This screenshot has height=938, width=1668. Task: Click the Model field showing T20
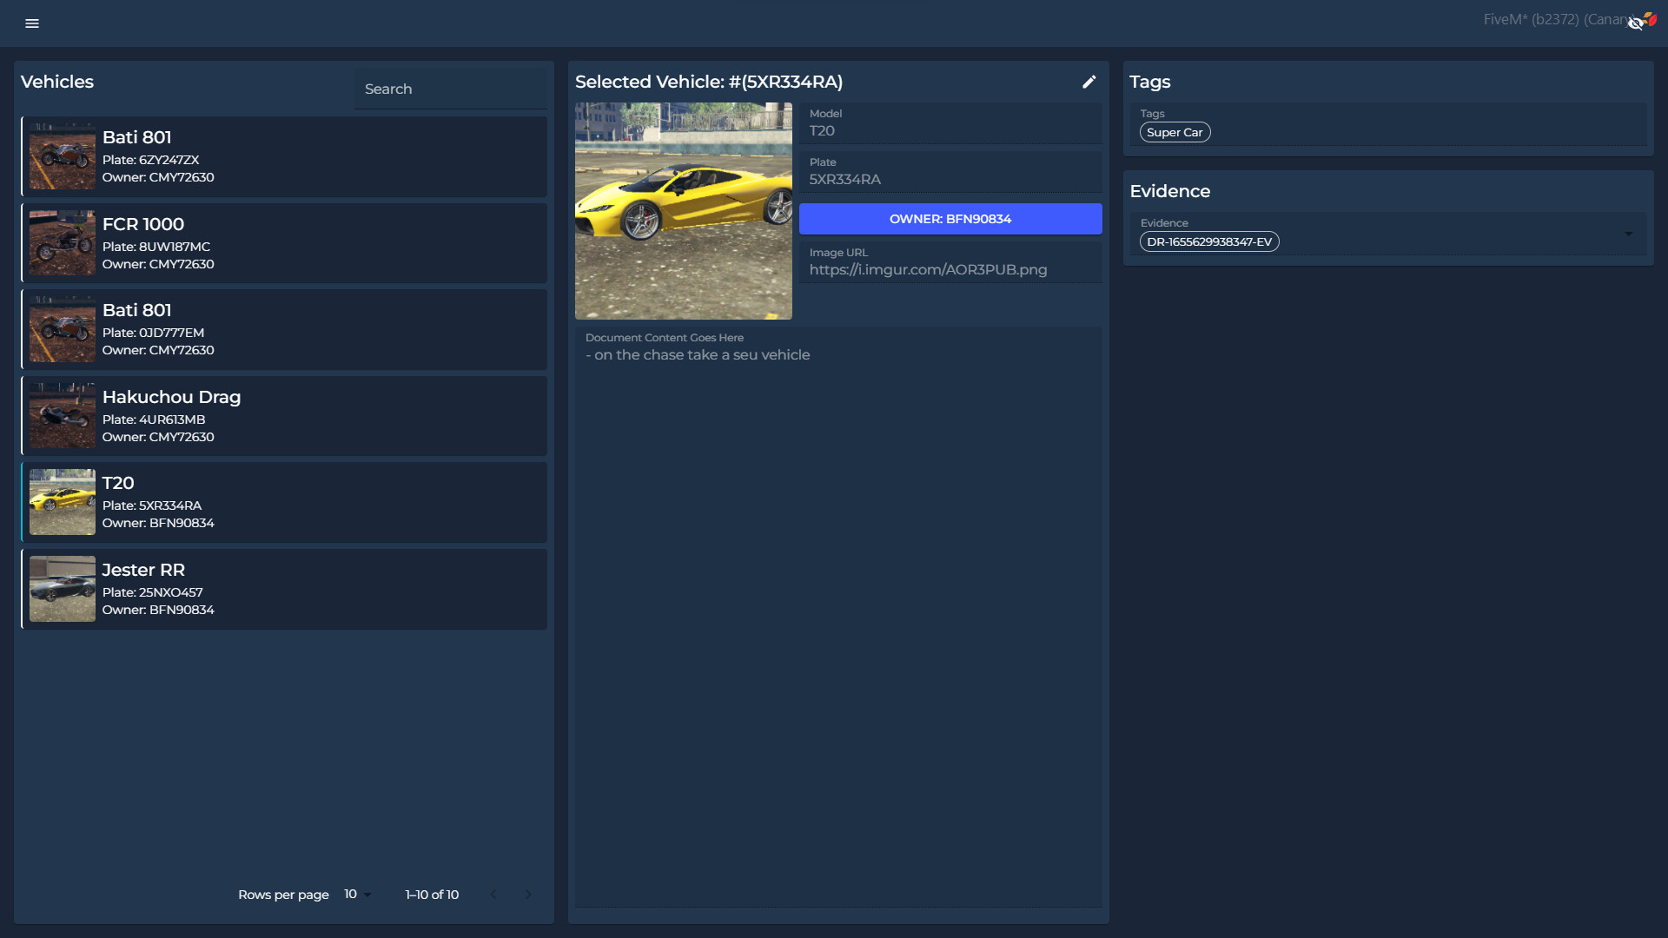click(x=950, y=123)
